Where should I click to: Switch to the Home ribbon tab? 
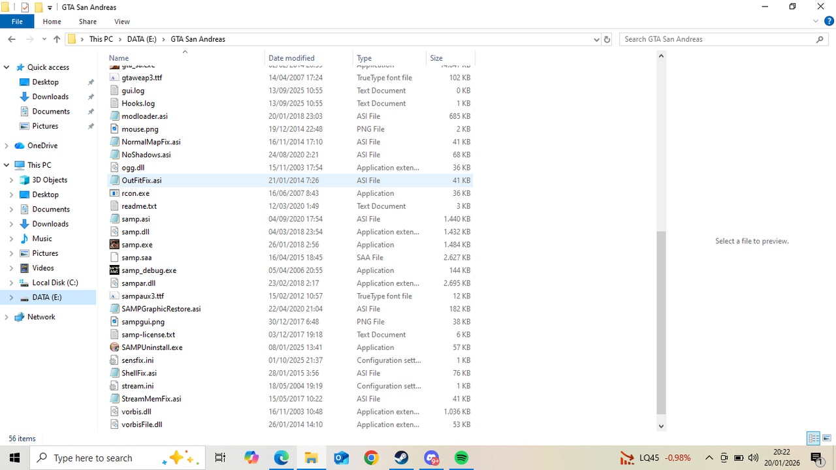pyautogui.click(x=52, y=22)
